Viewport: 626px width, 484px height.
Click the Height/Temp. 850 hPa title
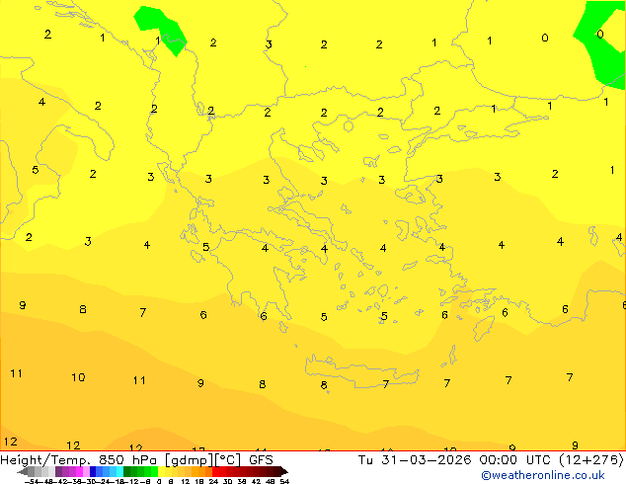(x=81, y=460)
